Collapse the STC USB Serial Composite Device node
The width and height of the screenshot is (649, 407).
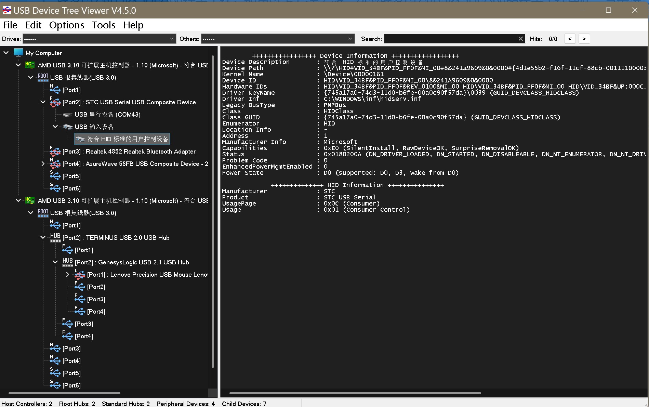pyautogui.click(x=43, y=102)
